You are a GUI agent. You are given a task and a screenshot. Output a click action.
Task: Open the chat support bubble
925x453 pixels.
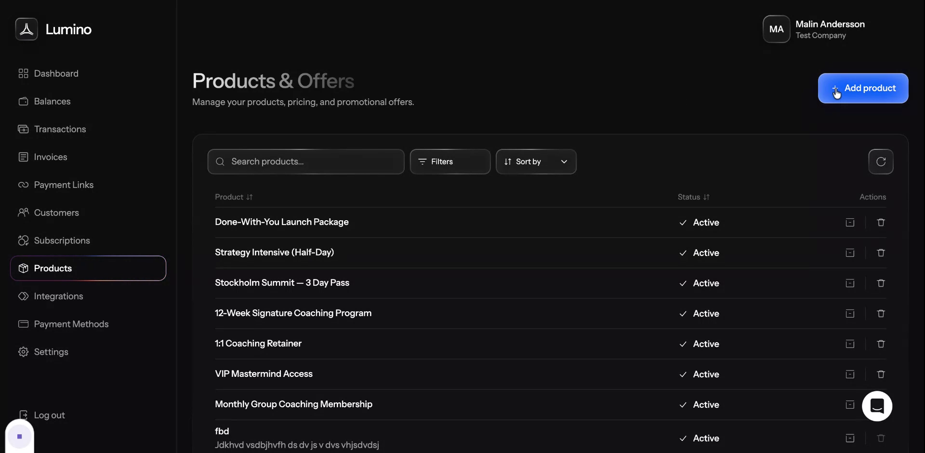coord(877,406)
